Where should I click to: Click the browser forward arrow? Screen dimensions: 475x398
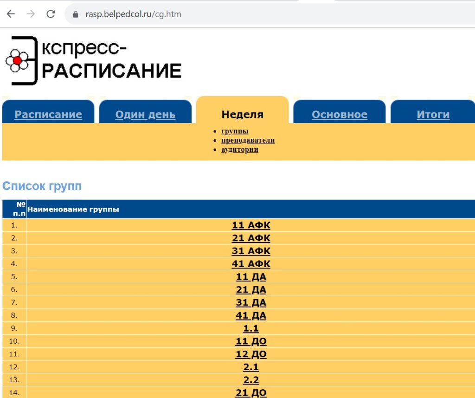tap(31, 14)
